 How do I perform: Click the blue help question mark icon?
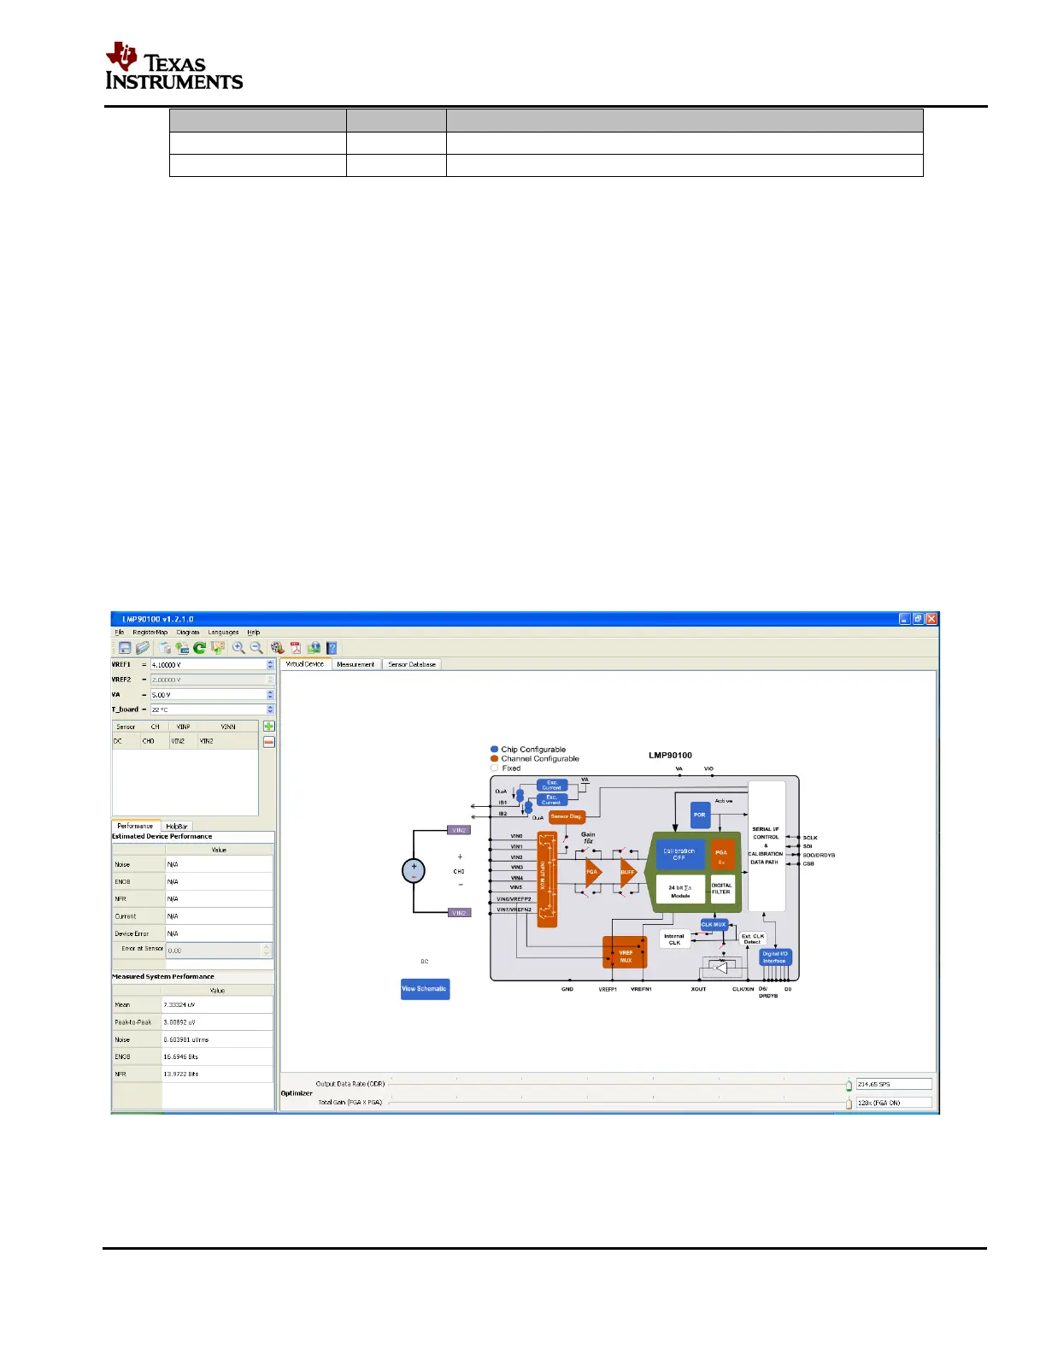(x=332, y=648)
